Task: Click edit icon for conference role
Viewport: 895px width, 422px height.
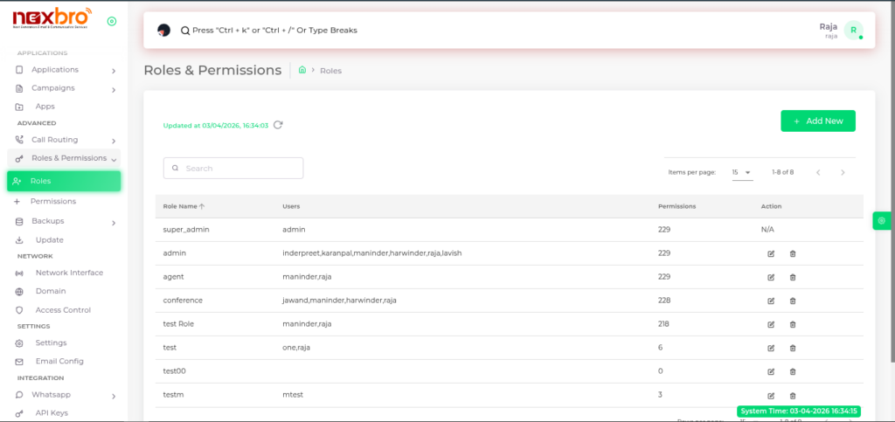Action: [771, 301]
